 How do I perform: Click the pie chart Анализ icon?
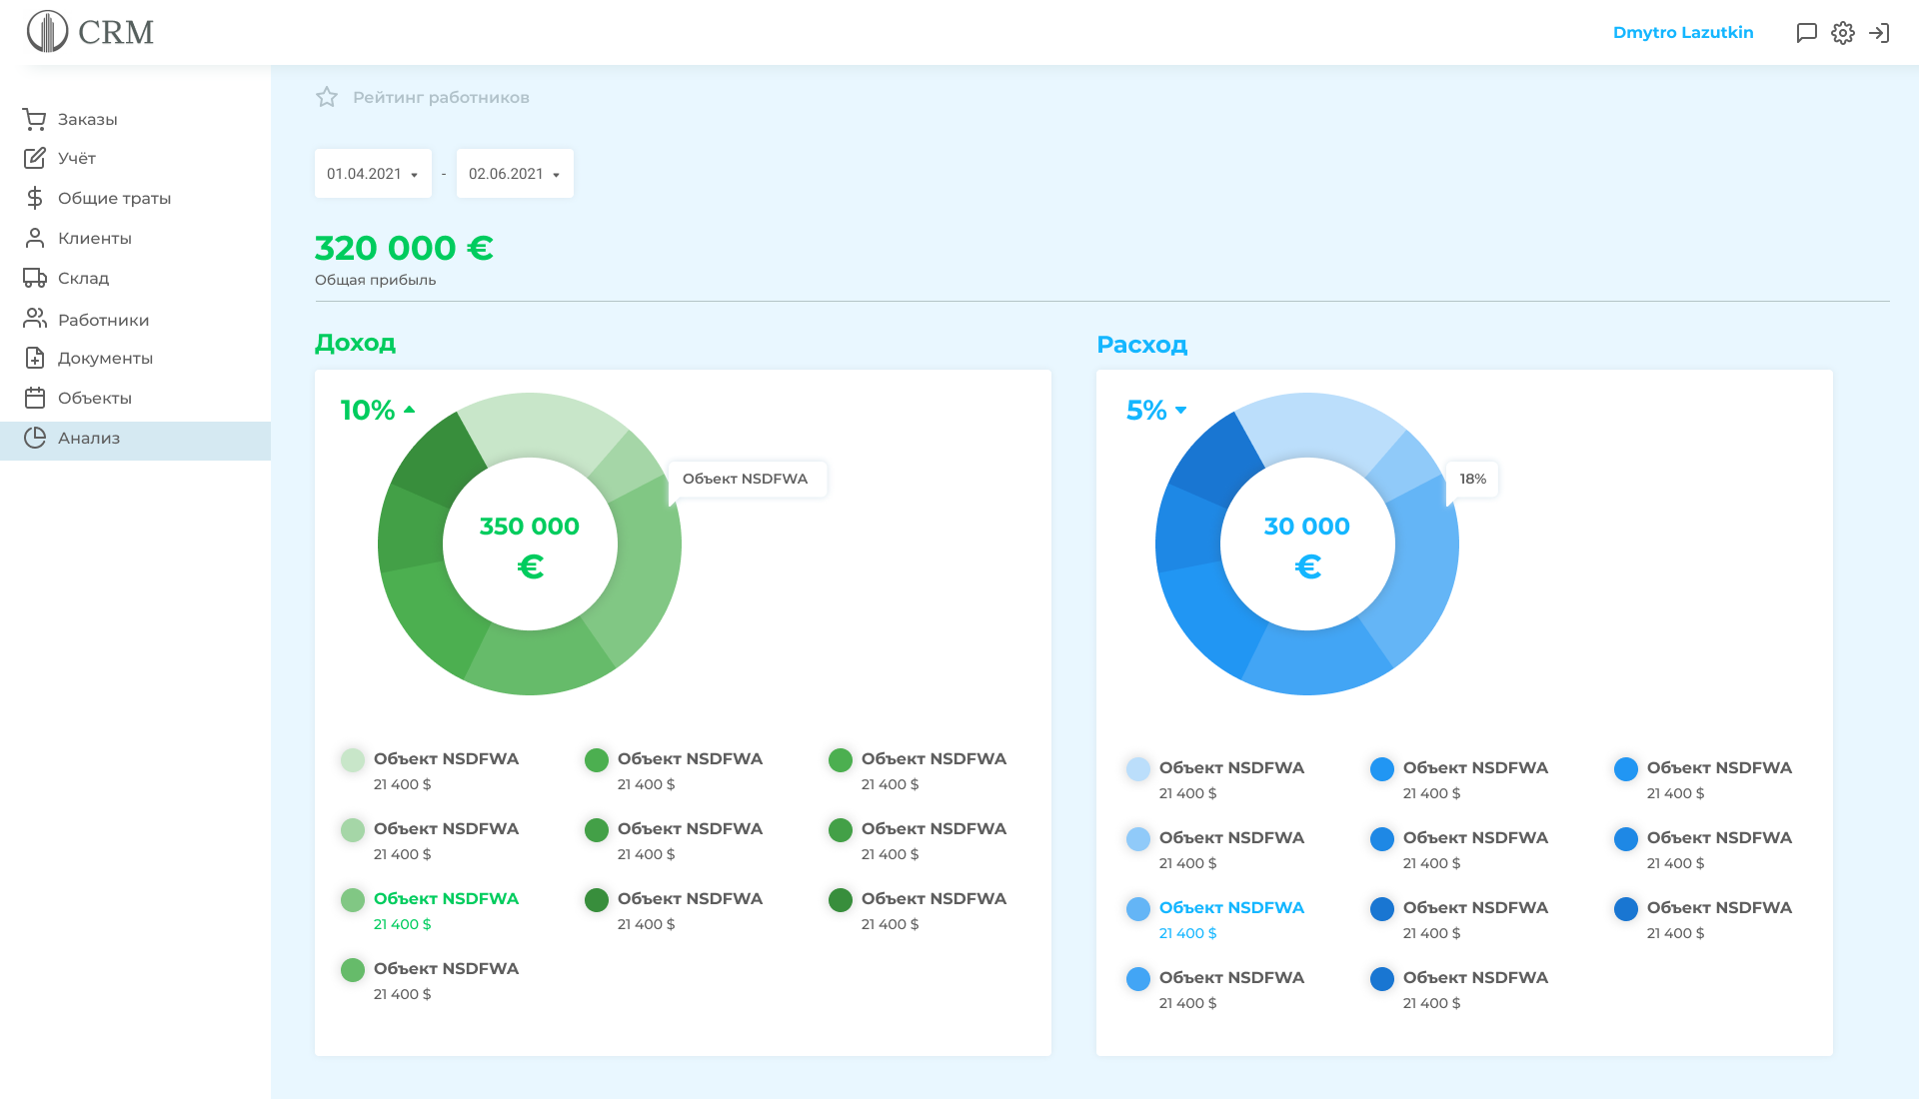click(x=35, y=438)
